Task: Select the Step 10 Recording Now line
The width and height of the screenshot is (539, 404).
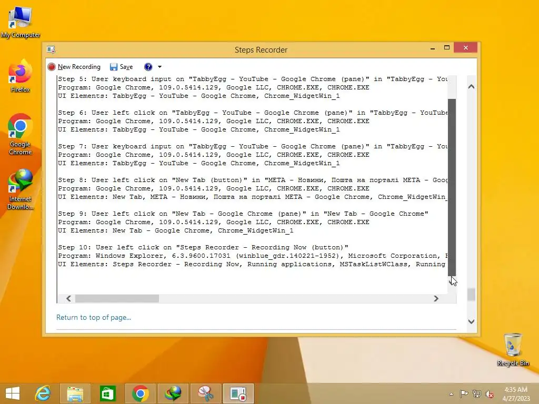Action: coord(203,247)
